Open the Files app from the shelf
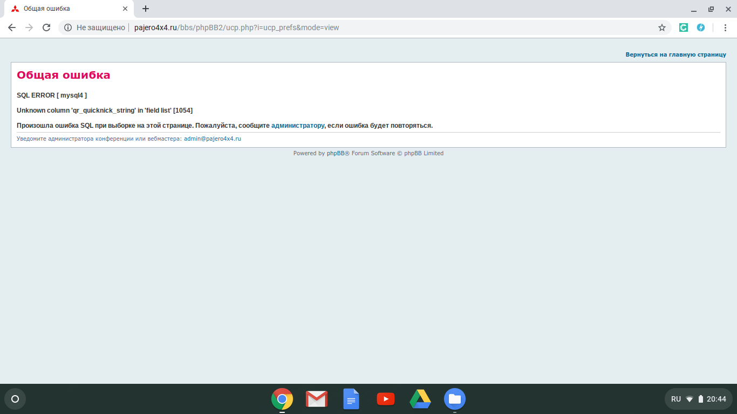 pos(455,399)
